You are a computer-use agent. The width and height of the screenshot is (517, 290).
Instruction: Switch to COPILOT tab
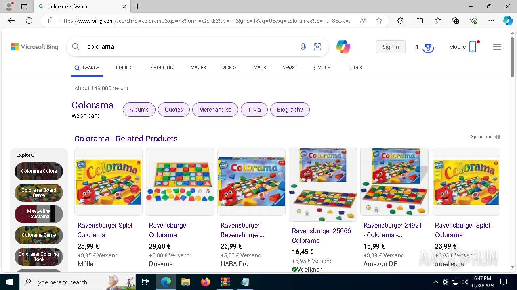pos(125,68)
